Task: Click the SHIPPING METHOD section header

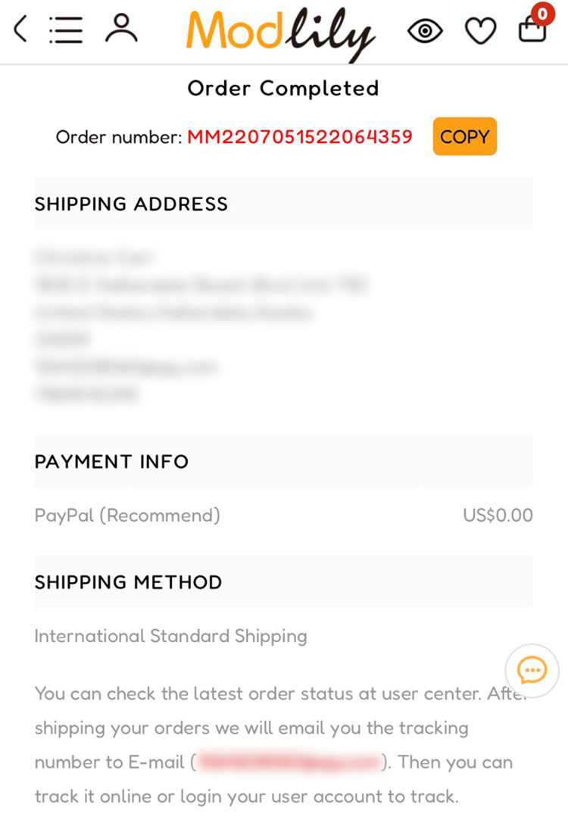Action: (x=128, y=582)
